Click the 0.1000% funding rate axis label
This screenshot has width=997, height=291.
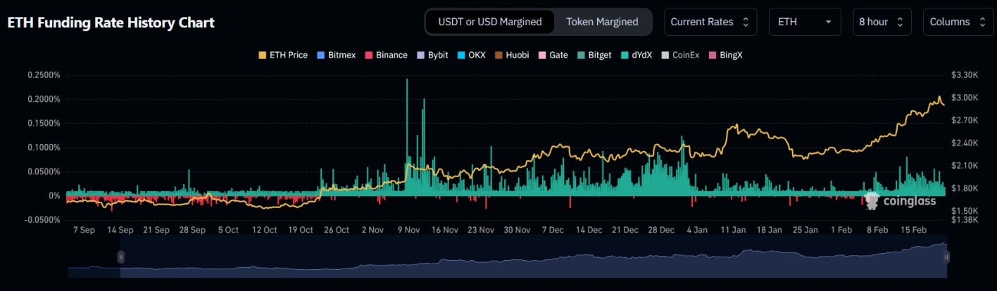tap(44, 148)
